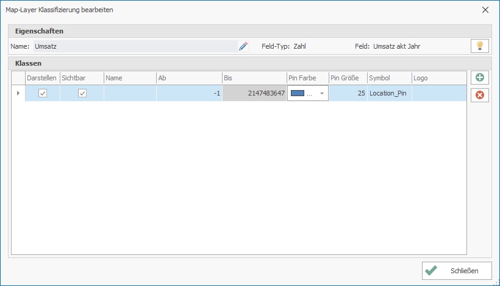Delete class with red X icon
500x286 pixels.
click(x=479, y=95)
